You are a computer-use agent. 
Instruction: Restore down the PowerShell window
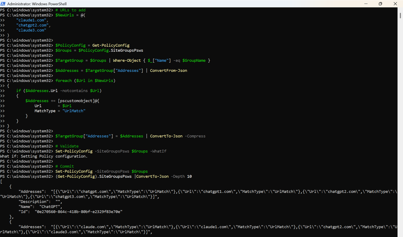pyautogui.click(x=380, y=4)
